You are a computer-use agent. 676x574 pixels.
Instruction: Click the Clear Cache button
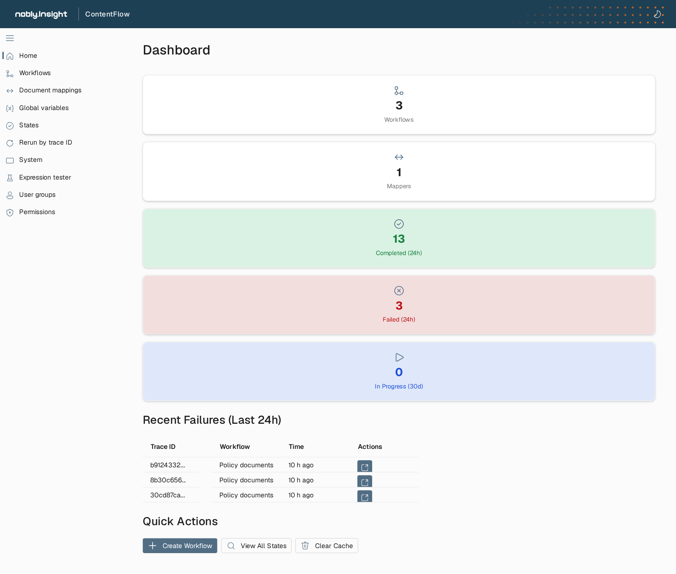[x=327, y=546]
